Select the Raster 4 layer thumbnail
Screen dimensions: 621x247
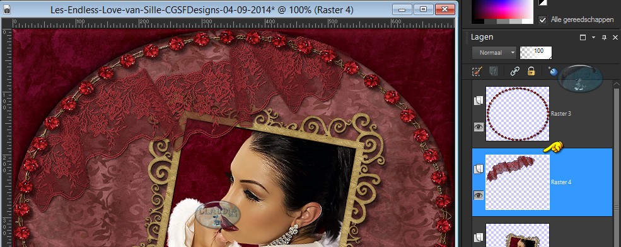[x=518, y=182]
